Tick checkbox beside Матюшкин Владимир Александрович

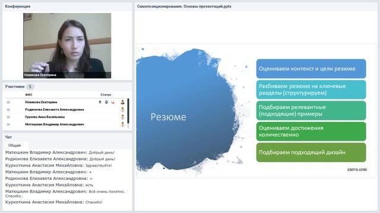pyautogui.click(x=8, y=124)
